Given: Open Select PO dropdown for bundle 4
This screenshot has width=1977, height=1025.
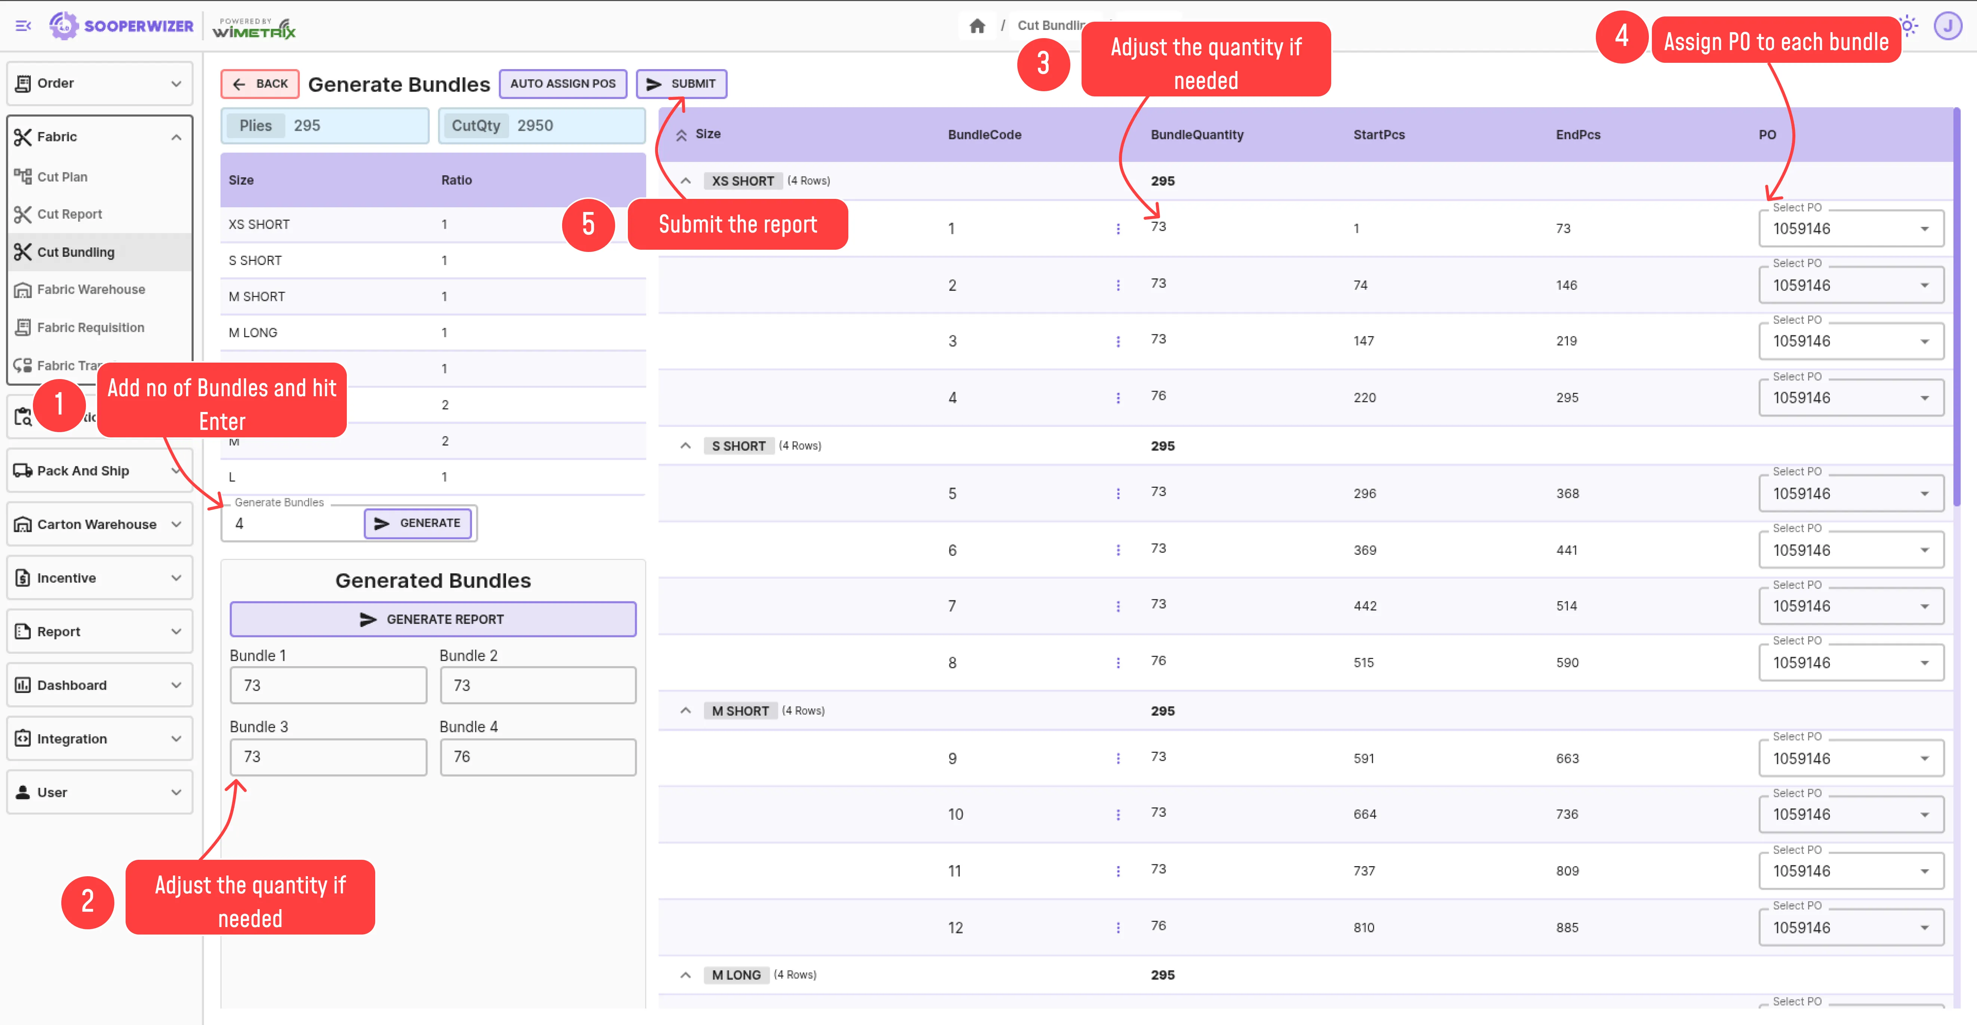Looking at the screenshot, I should coord(1850,398).
